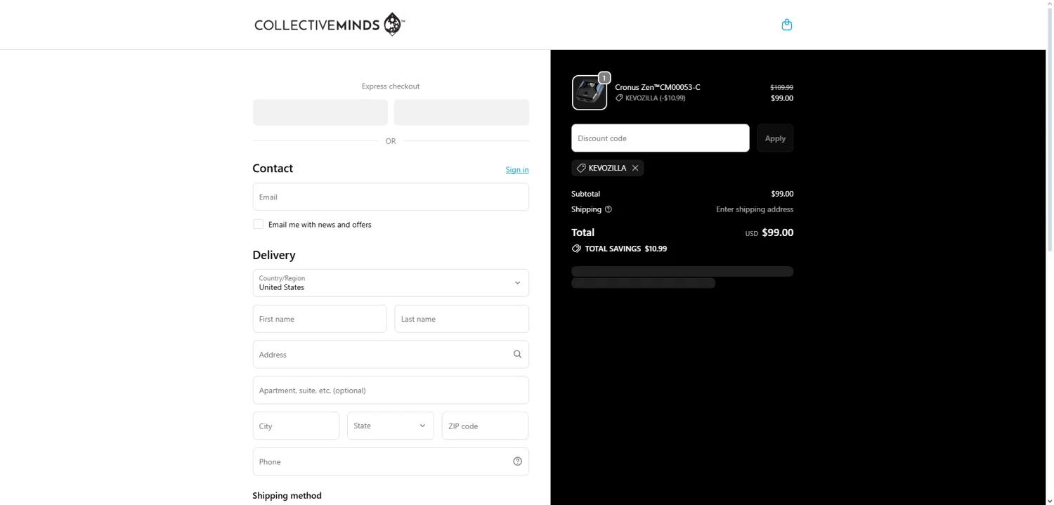Click the tag icon beside Total Savings
Image resolution: width=1054 pixels, height=505 pixels.
point(576,249)
